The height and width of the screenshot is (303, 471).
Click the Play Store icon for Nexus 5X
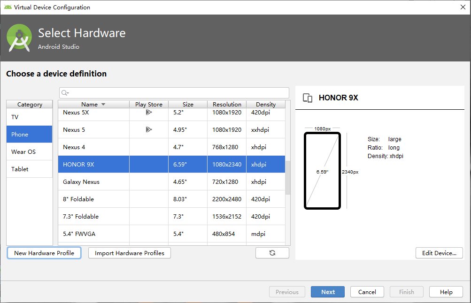[149, 112]
